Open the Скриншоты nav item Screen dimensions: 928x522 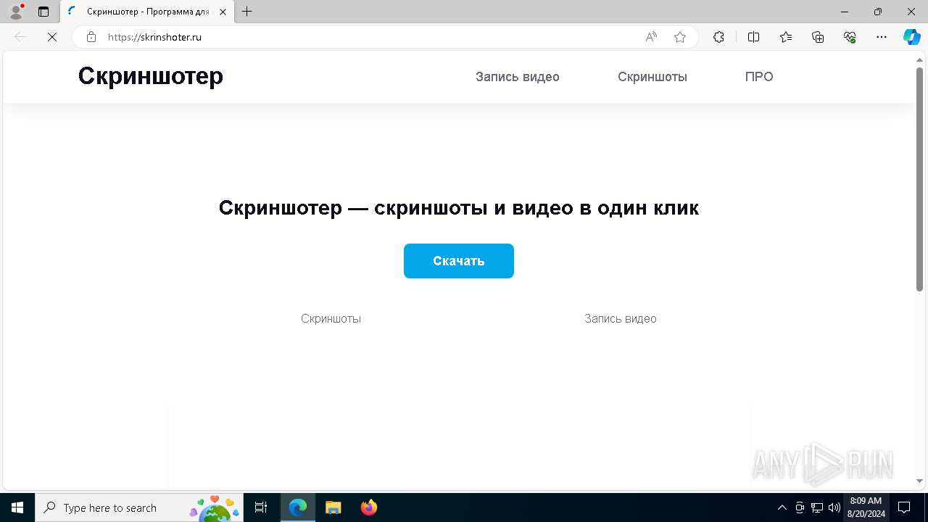(652, 77)
